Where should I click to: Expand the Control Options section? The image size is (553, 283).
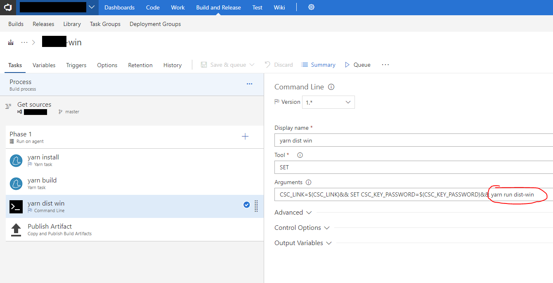pyautogui.click(x=302, y=228)
